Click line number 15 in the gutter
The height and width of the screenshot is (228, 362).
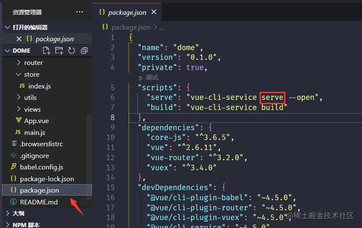(x=110, y=188)
